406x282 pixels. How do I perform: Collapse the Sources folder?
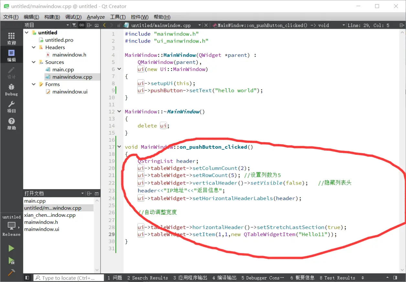tap(34, 62)
